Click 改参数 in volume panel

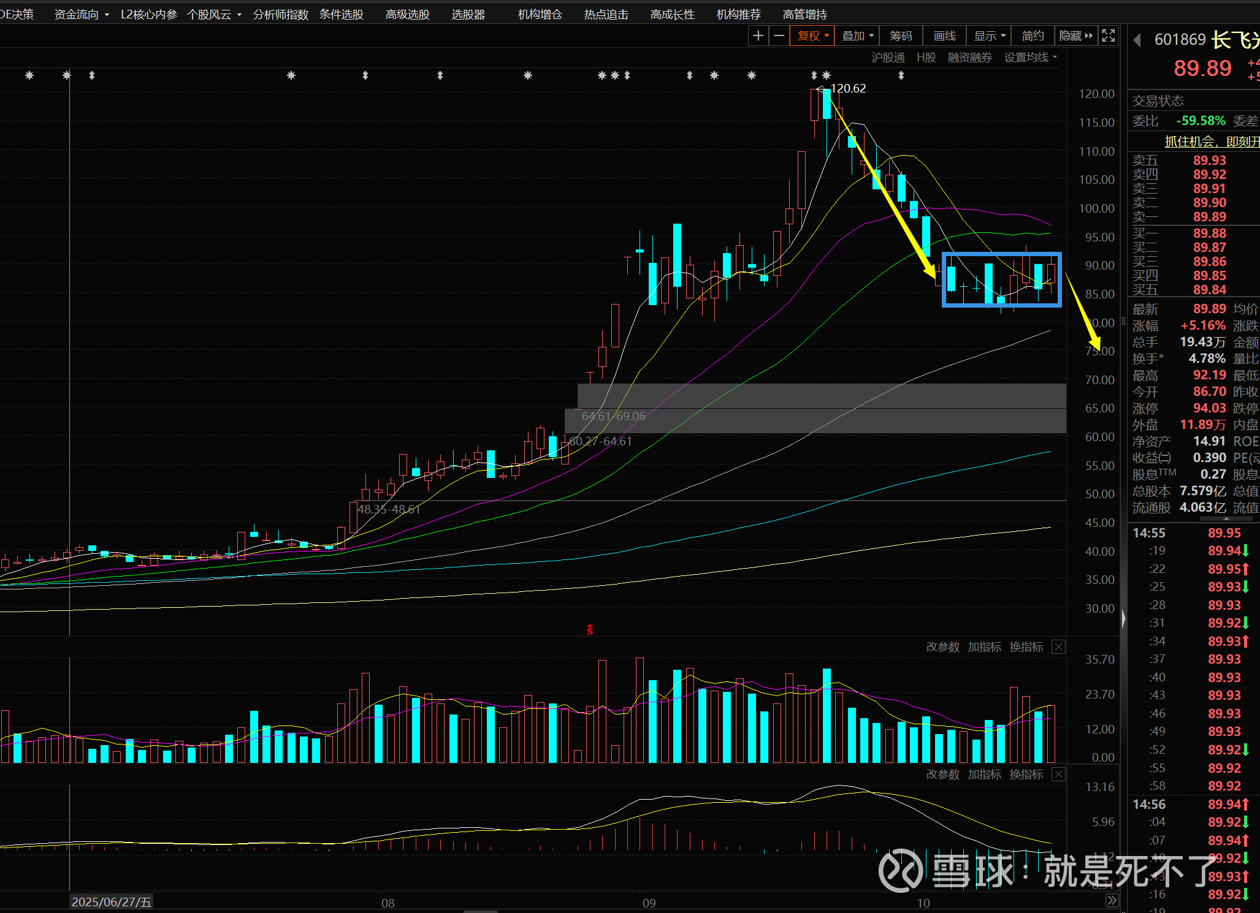pos(942,647)
